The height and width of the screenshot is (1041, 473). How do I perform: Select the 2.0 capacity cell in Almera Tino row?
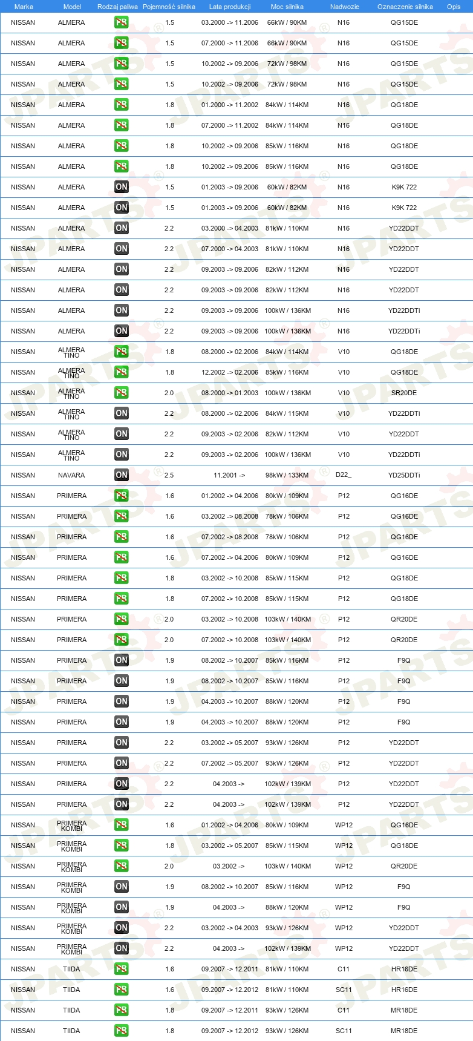tap(169, 393)
